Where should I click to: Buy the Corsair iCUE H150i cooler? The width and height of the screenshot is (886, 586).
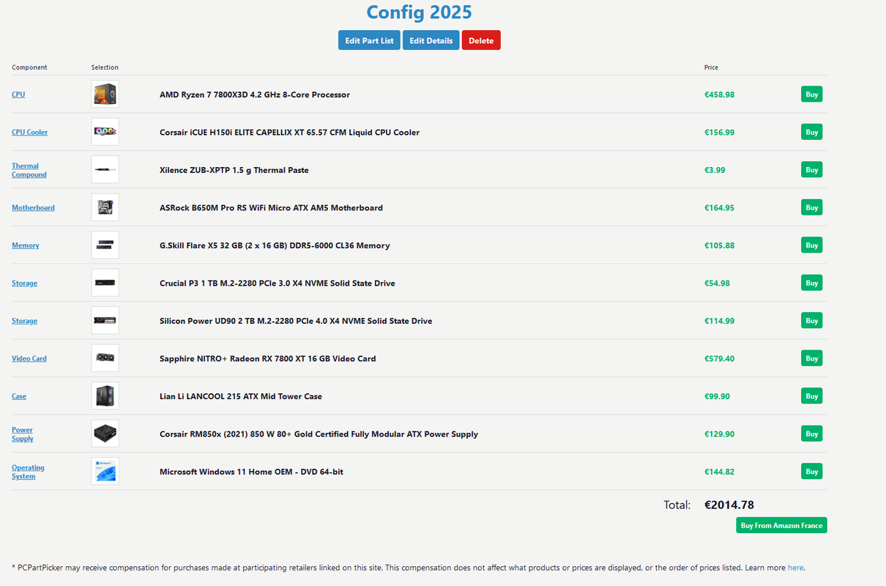click(811, 132)
